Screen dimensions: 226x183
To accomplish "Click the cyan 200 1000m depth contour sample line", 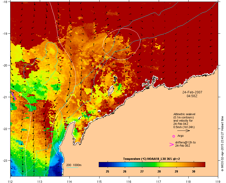I will tap(72, 167).
